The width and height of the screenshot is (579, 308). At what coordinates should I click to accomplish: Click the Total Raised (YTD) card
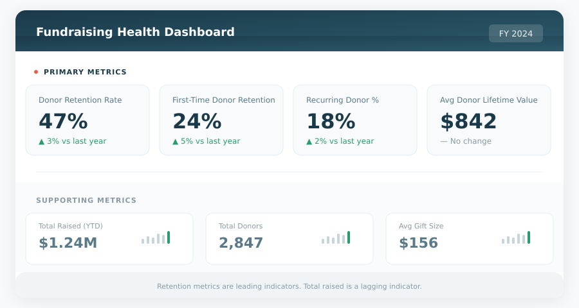[109, 239]
